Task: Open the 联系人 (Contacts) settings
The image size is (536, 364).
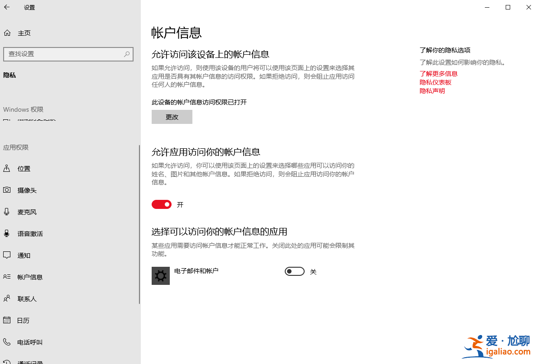Action: coord(26,298)
